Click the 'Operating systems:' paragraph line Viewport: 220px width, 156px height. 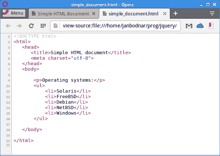coord(69,80)
